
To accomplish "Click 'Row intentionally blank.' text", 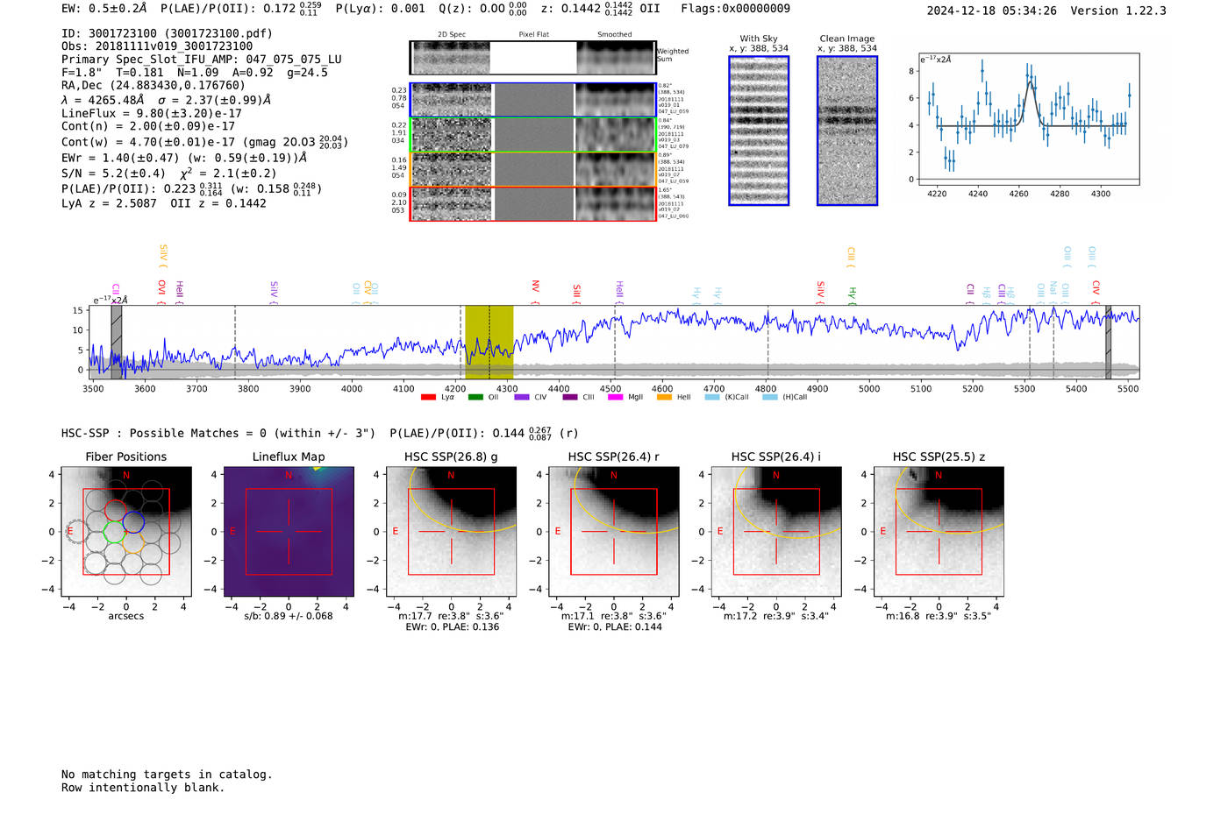I will 143,788.
